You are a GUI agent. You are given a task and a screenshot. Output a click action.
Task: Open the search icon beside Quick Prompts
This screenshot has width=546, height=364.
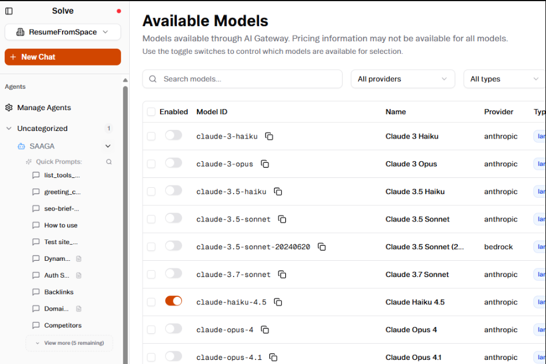coord(108,162)
